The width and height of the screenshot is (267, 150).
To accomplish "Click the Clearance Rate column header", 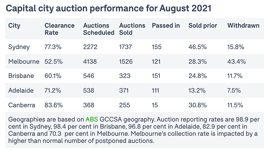I will pos(60,29).
